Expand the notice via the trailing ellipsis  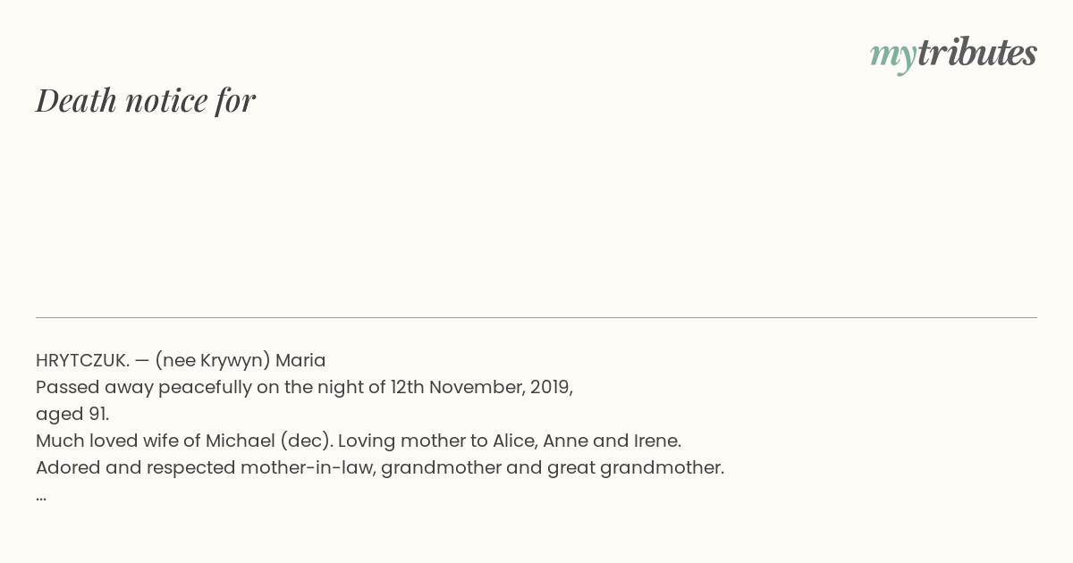point(41,495)
